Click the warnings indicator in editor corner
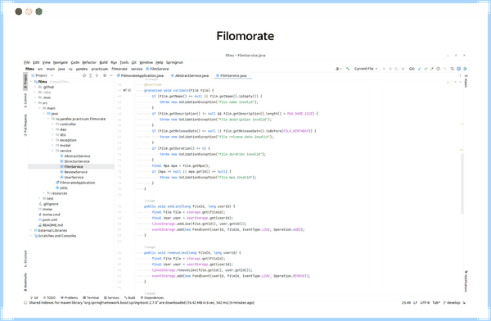 [448, 82]
